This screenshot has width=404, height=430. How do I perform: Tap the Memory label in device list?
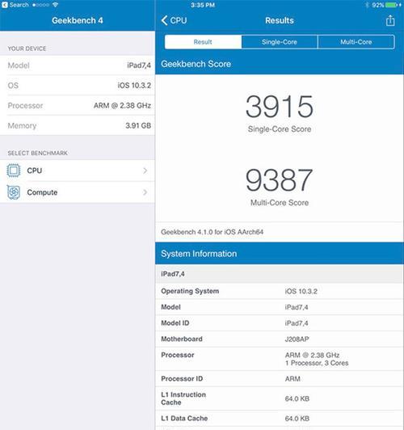[x=22, y=125]
